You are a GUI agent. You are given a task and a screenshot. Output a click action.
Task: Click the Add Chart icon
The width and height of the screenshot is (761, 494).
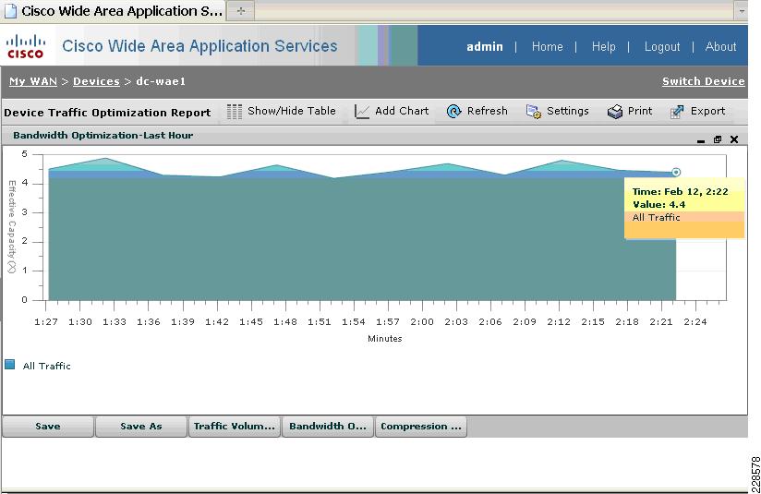tap(362, 112)
